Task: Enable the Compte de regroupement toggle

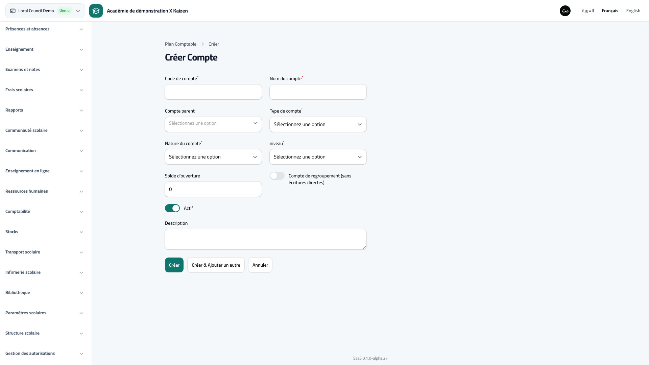Action: click(277, 176)
